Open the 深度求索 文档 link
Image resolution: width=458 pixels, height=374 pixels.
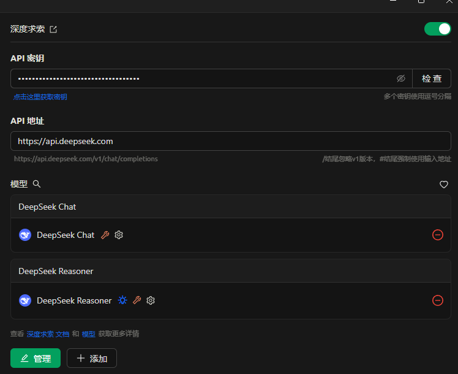pos(48,334)
